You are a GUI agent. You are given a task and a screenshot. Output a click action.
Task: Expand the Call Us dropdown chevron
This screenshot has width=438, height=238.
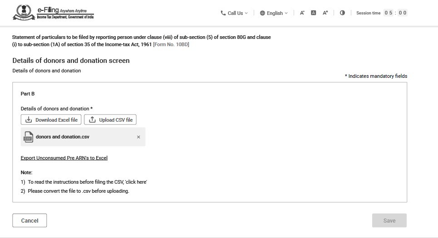click(246, 13)
